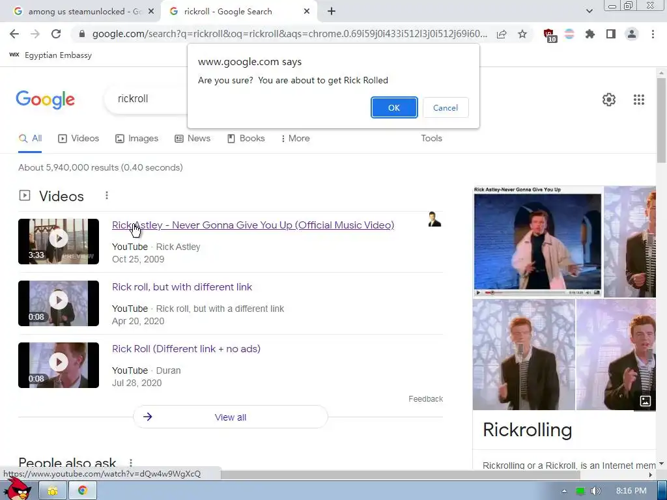The width and height of the screenshot is (667, 500).
Task: Play the Apr 20, 2020 video thumbnail
Action: click(58, 303)
